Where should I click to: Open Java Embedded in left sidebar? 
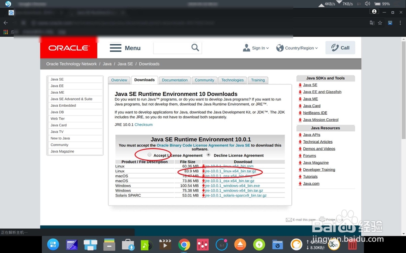[x=75, y=105]
